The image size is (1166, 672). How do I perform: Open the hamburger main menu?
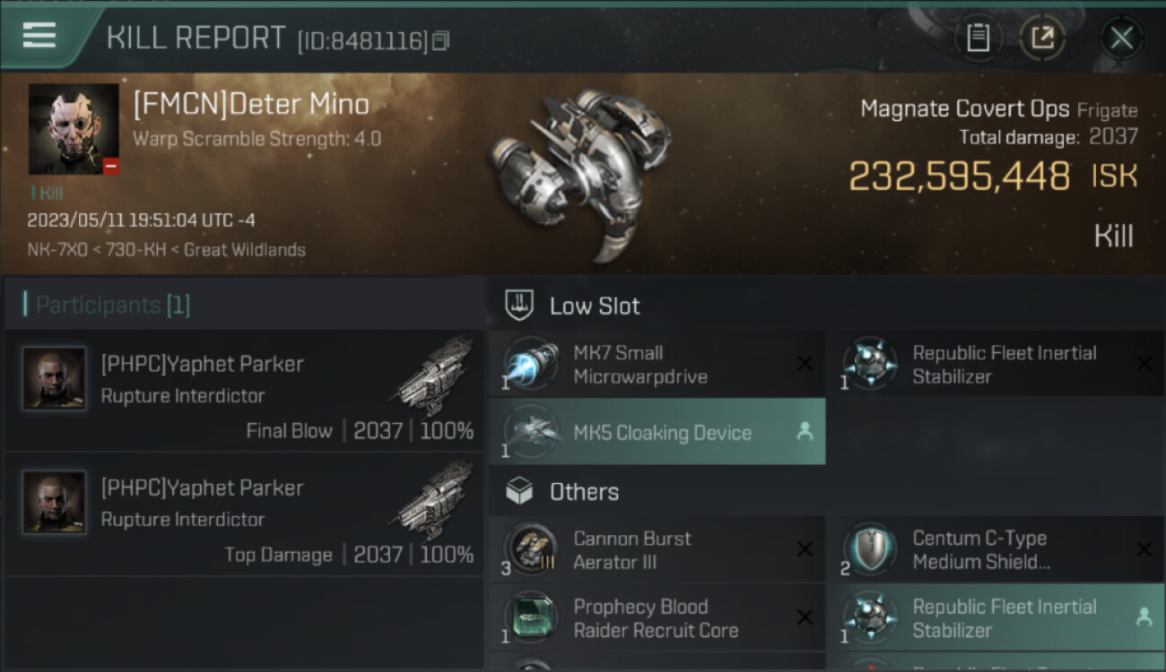pos(39,36)
